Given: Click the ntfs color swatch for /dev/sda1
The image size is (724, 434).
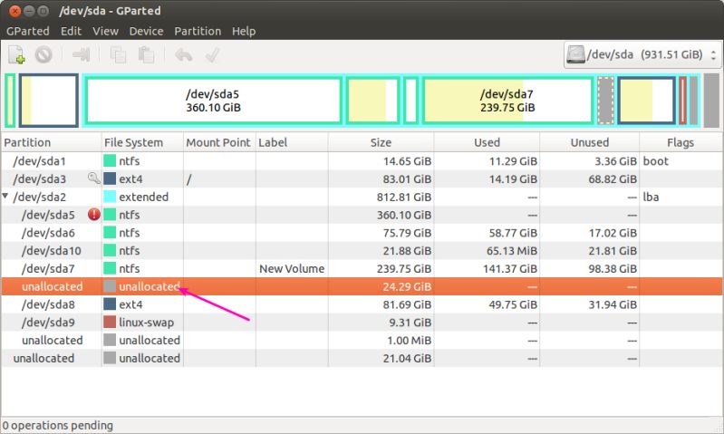Looking at the screenshot, I should point(110,160).
